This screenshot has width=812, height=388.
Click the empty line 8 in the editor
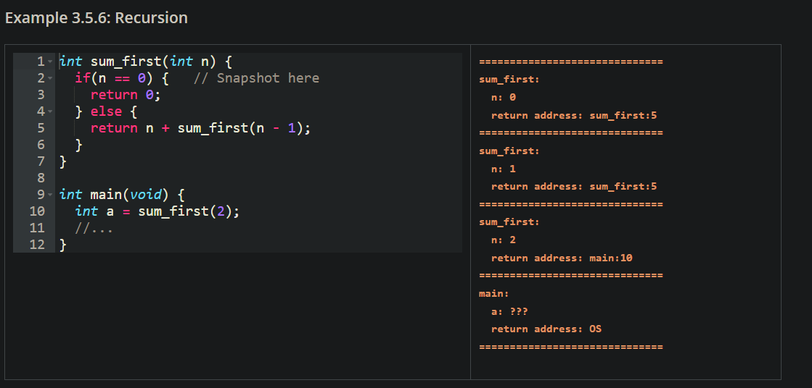point(218,178)
